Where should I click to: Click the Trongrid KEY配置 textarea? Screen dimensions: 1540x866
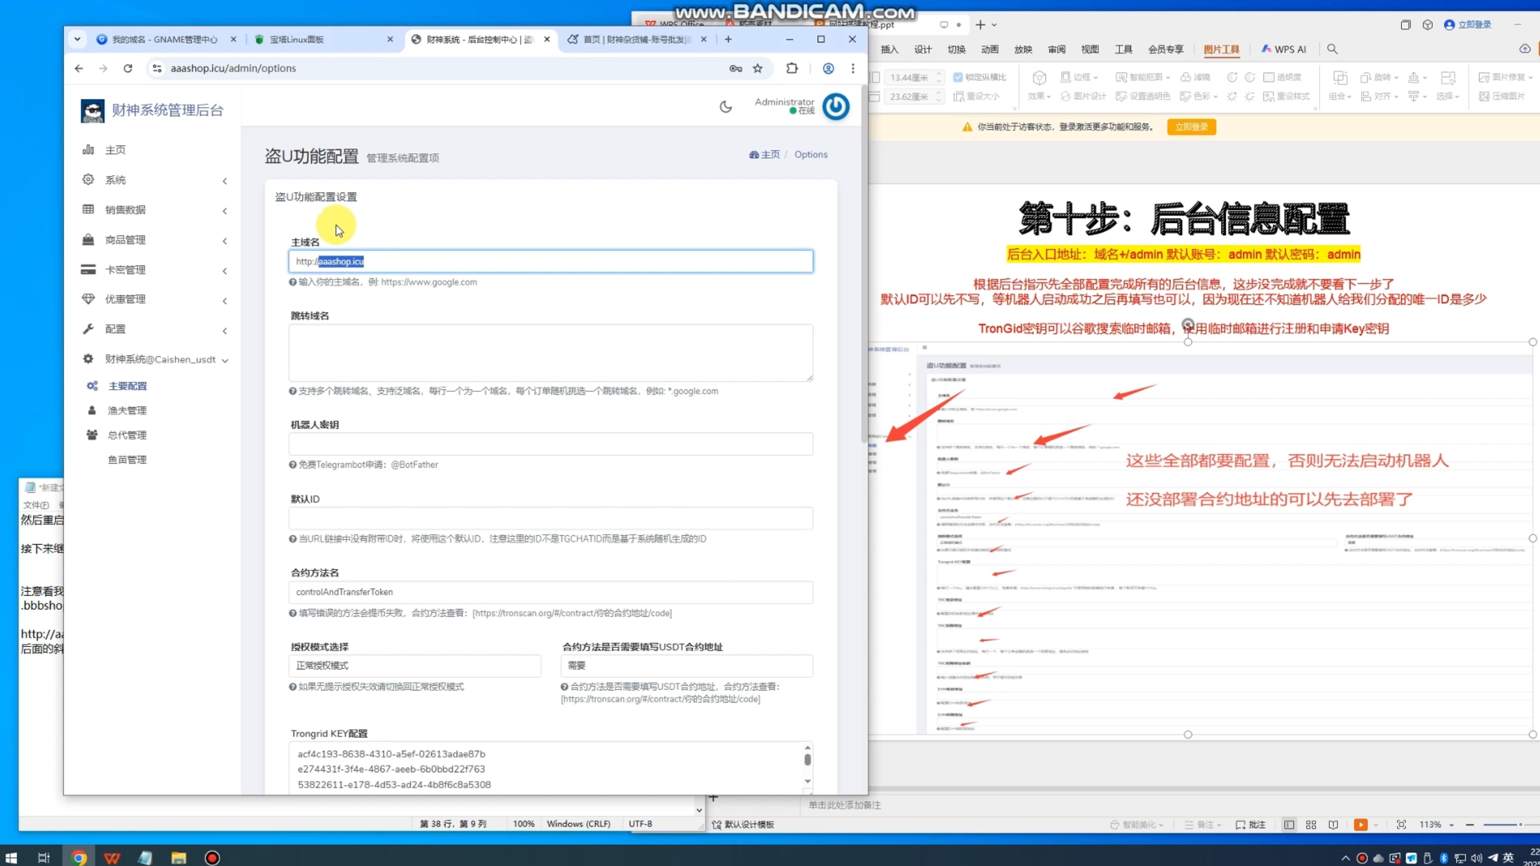click(547, 769)
